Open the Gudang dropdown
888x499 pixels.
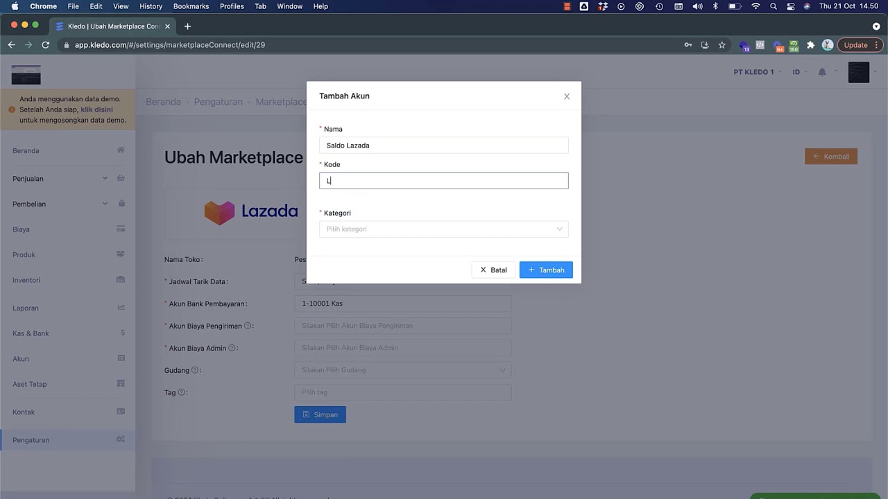click(x=402, y=370)
